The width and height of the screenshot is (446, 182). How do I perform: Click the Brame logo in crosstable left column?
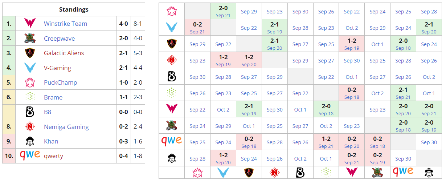tap(171, 93)
